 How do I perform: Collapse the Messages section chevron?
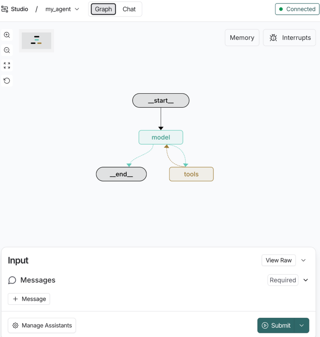coord(306,280)
